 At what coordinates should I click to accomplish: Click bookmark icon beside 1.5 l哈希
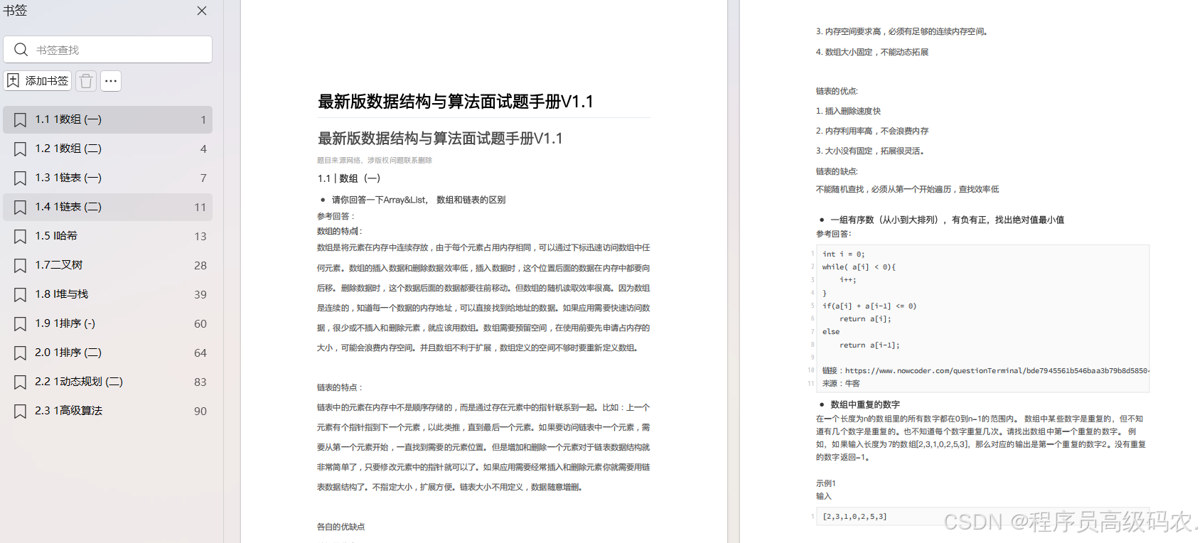point(21,237)
